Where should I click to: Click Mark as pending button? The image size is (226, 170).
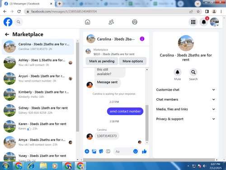point(102,61)
